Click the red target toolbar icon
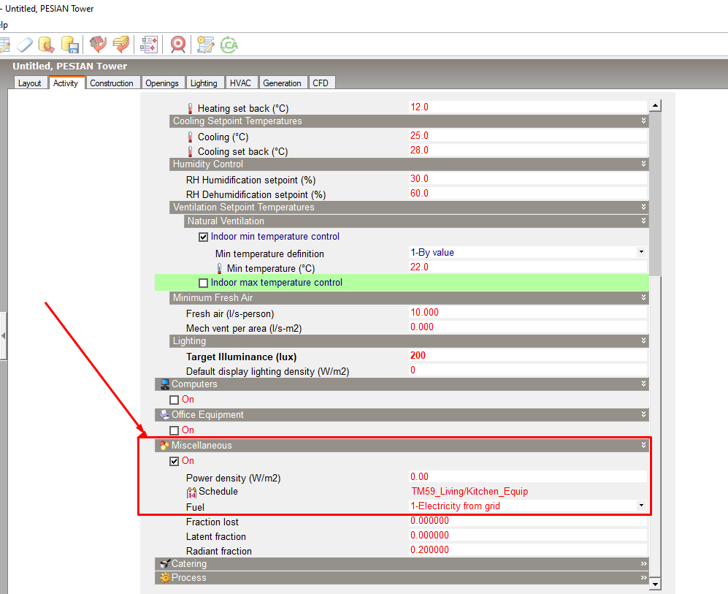The image size is (728, 594). pyautogui.click(x=178, y=45)
